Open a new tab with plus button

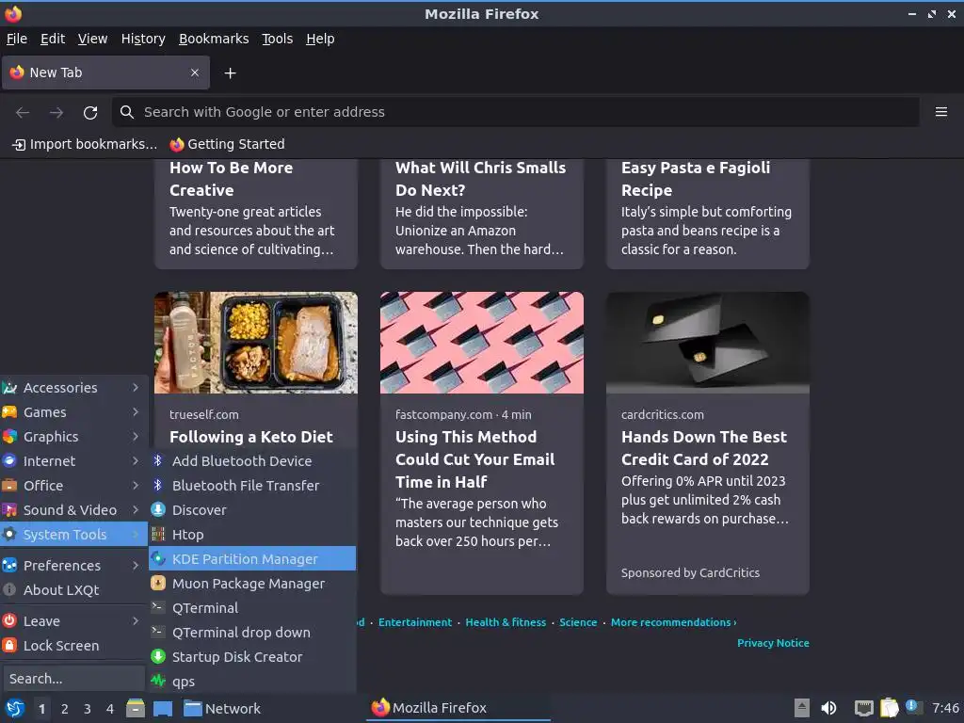click(x=230, y=73)
